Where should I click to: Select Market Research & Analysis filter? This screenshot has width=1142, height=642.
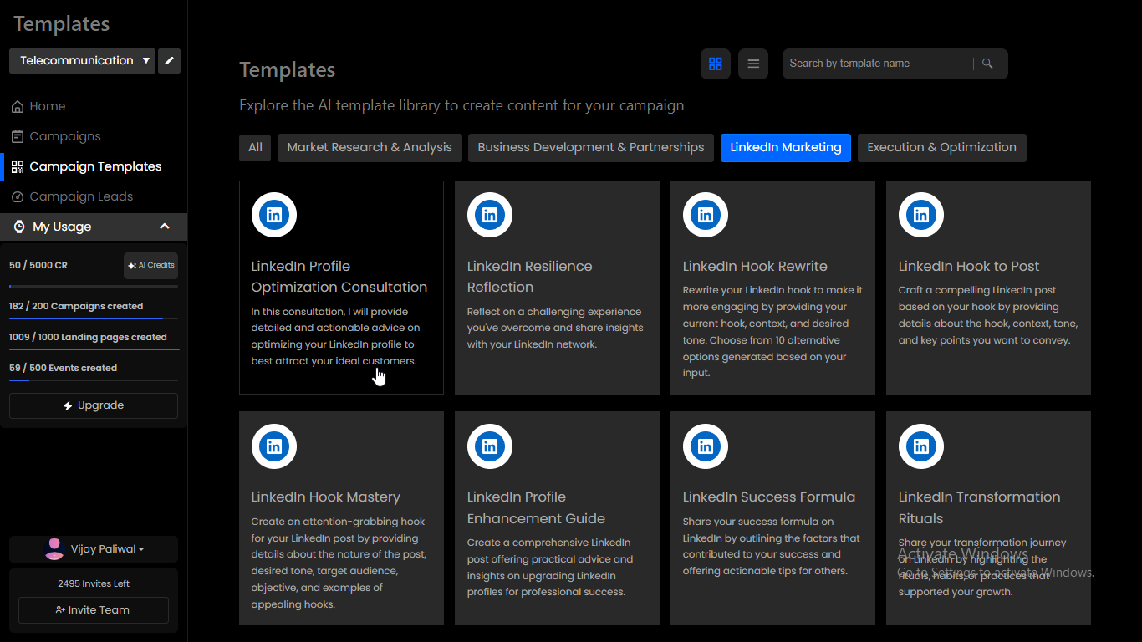tap(370, 147)
